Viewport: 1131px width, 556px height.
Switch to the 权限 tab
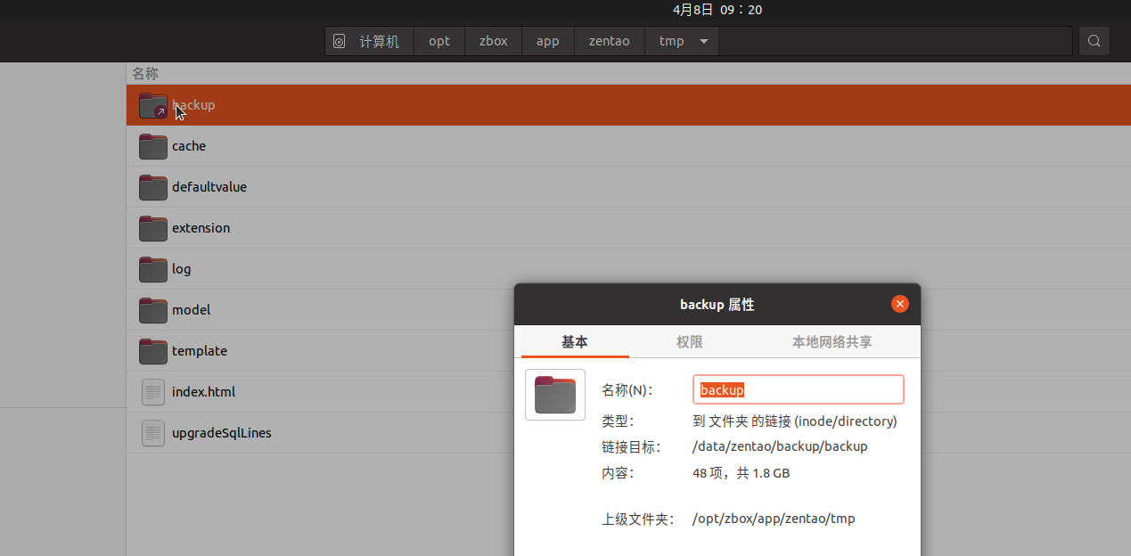(x=689, y=342)
